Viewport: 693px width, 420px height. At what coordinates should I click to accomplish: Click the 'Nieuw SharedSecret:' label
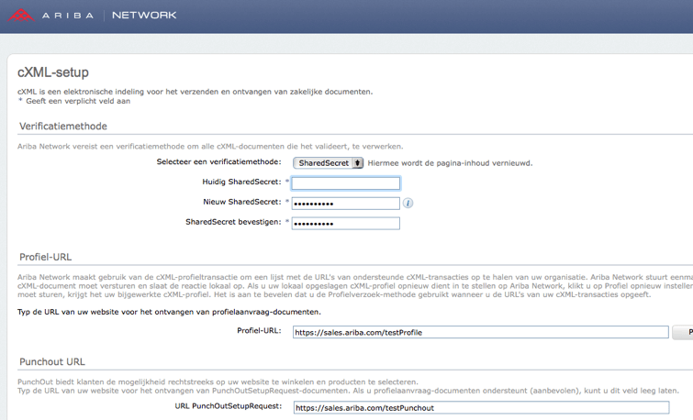242,202
